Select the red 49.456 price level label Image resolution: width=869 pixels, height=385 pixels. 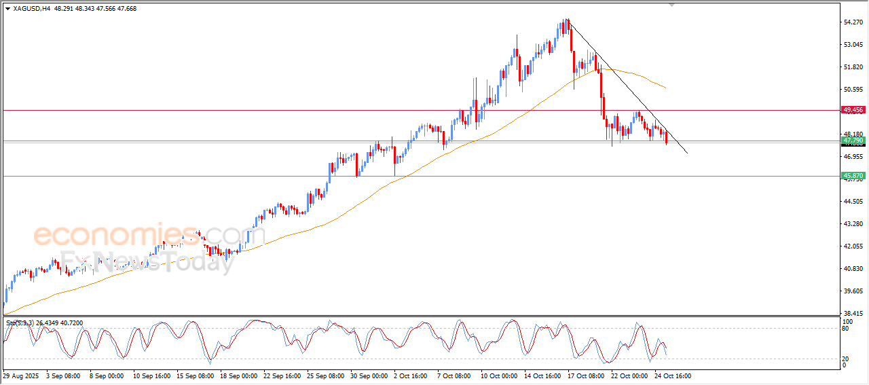(852, 109)
